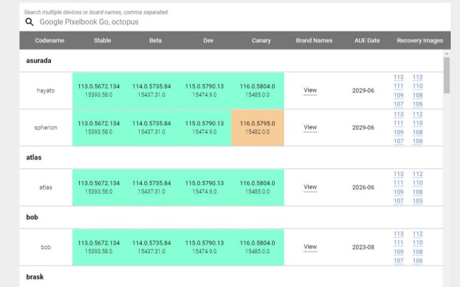Sort by the Stable column header
The image size is (460, 287).
[x=102, y=41]
